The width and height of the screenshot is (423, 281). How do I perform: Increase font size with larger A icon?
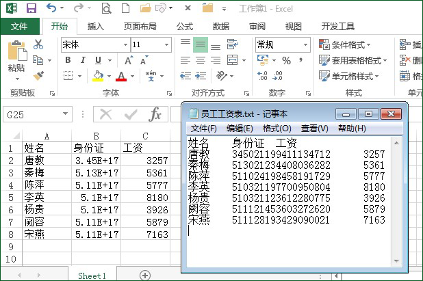(x=129, y=60)
